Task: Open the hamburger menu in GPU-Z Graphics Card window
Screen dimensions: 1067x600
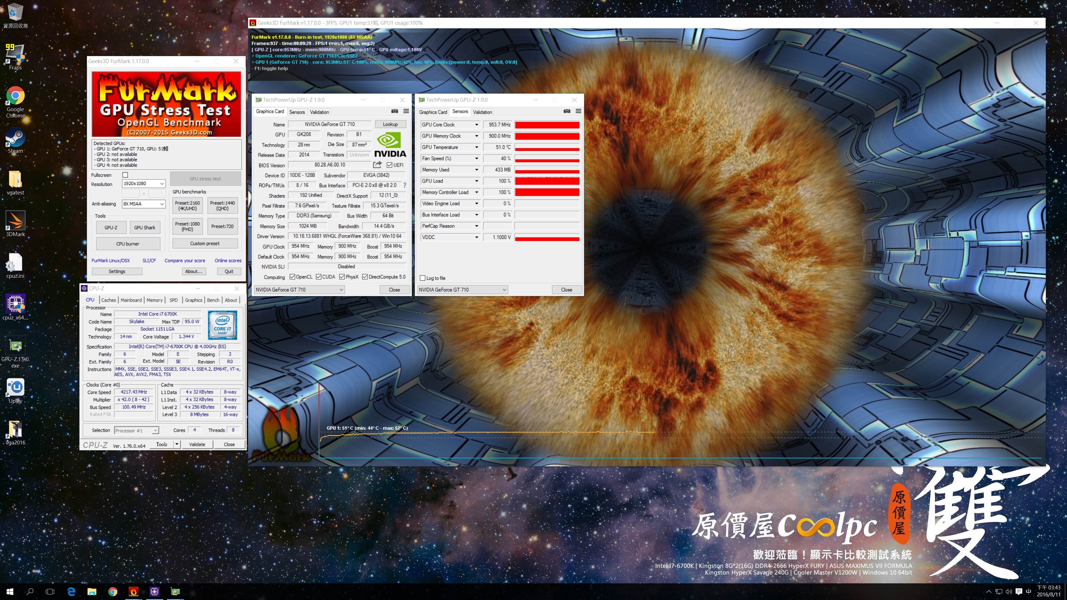Action: [406, 111]
